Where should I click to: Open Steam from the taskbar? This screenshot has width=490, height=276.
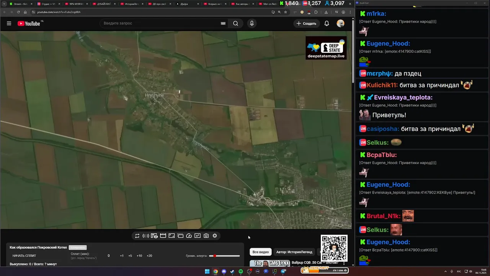pyautogui.click(x=232, y=271)
